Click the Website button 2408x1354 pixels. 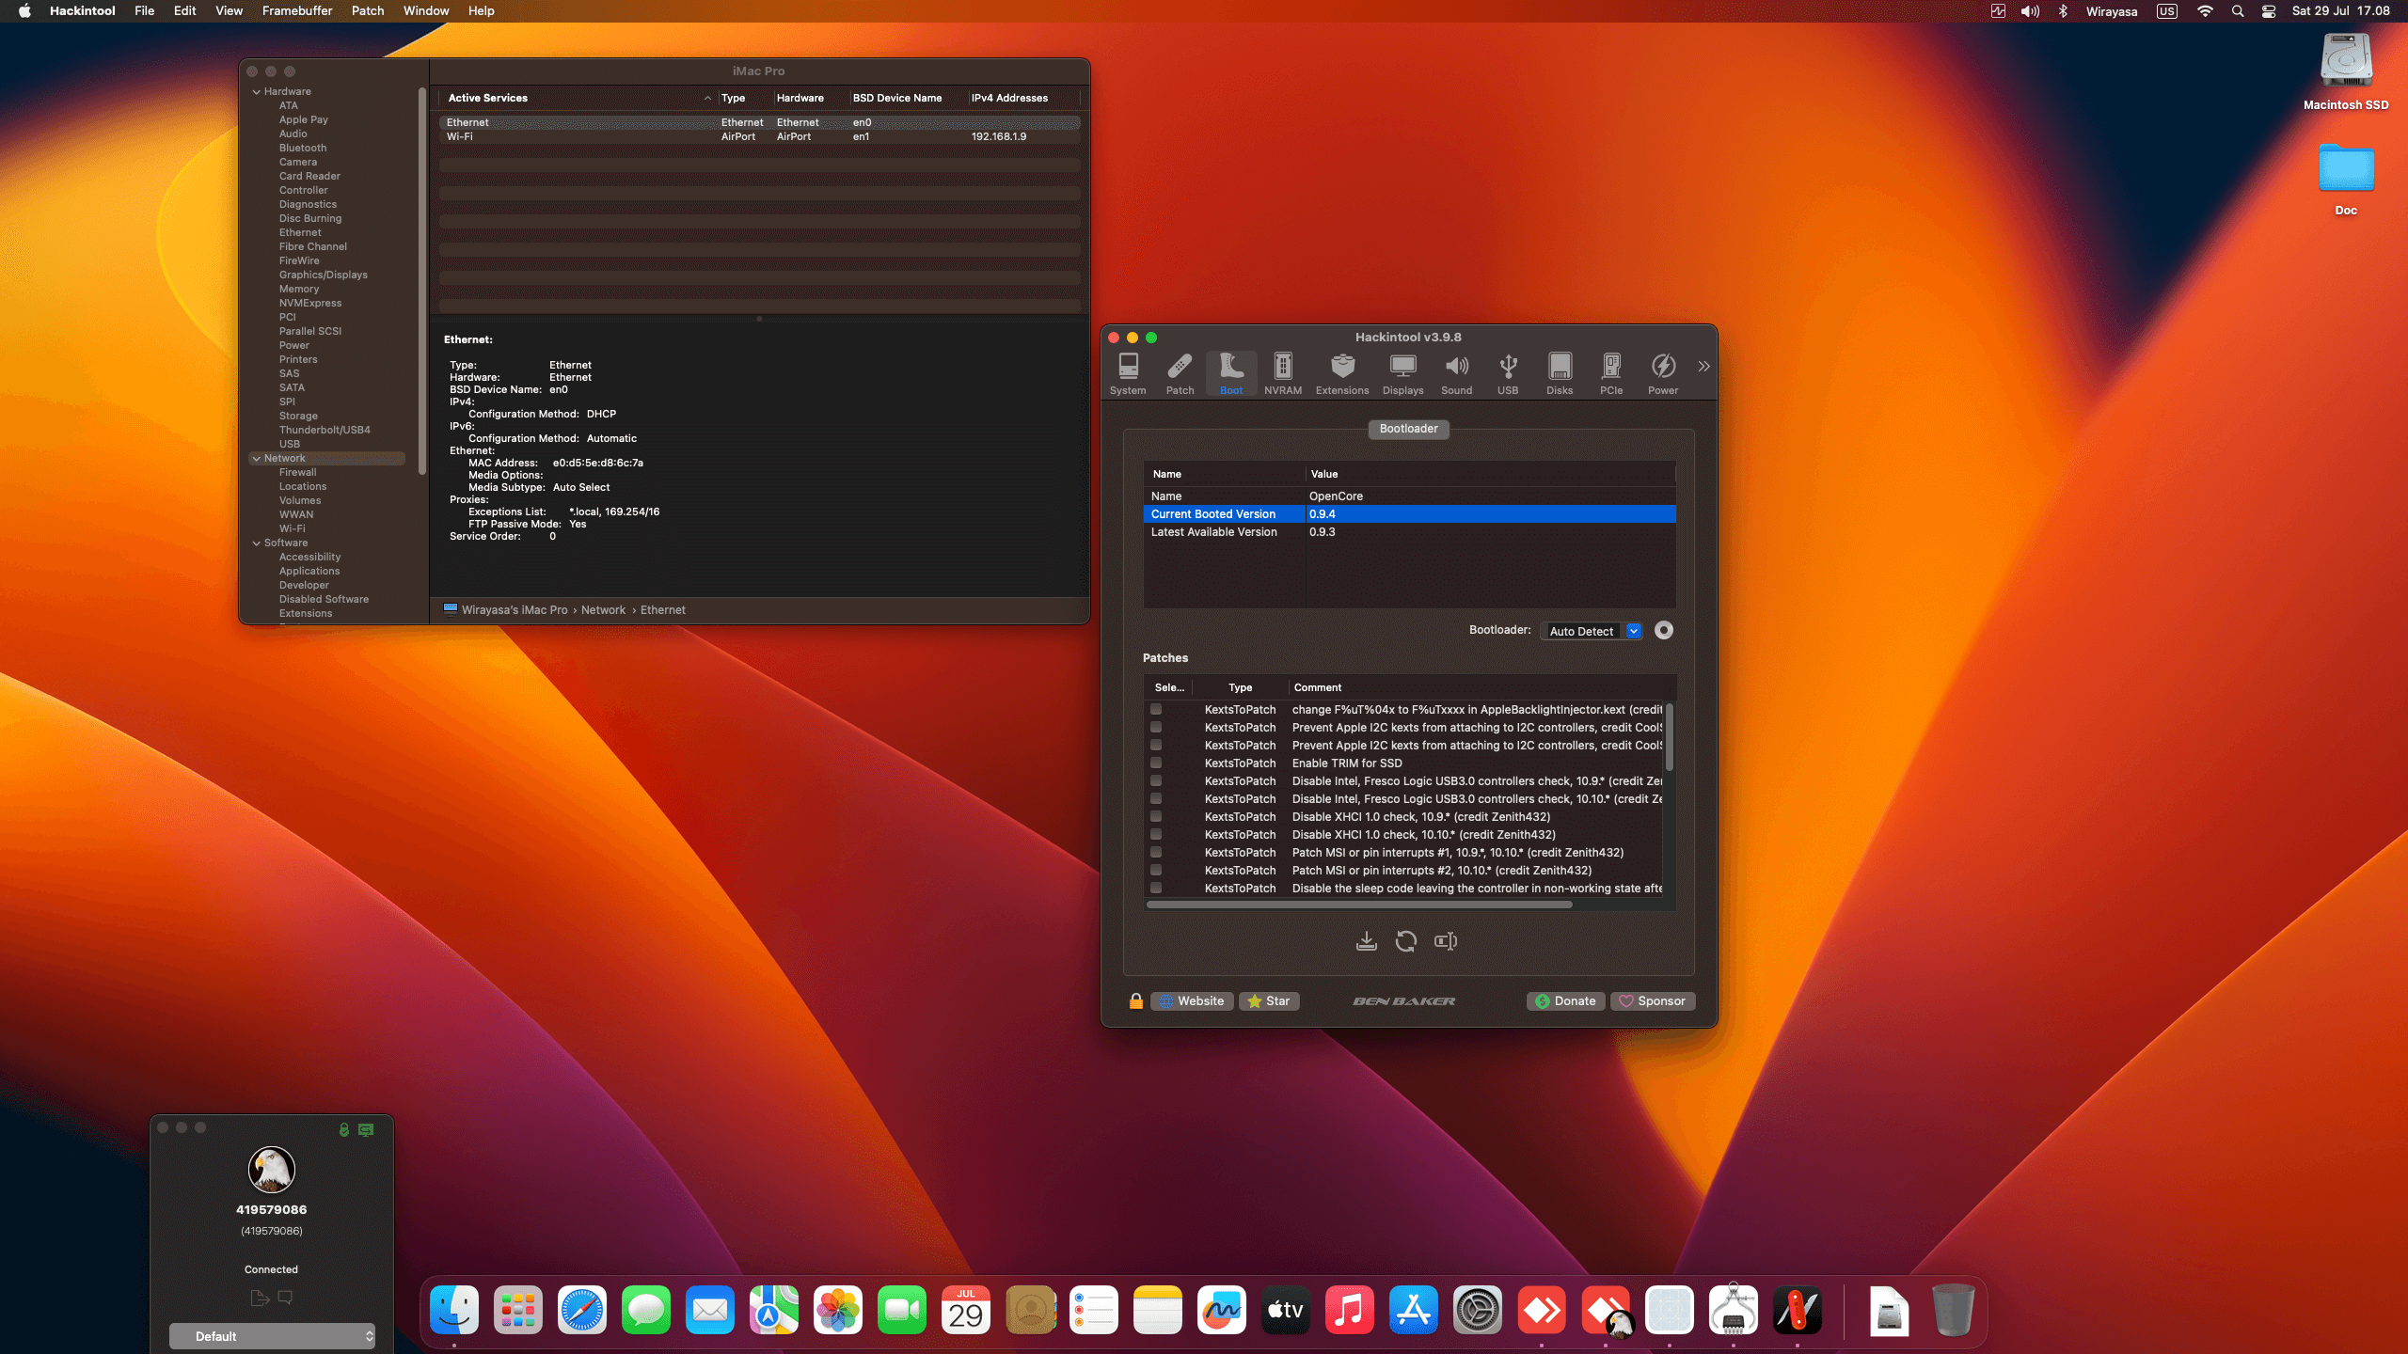point(1192,1001)
